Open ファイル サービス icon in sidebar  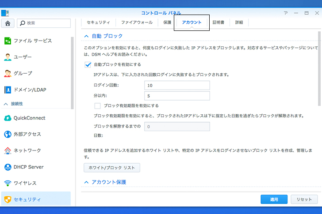click(8, 41)
